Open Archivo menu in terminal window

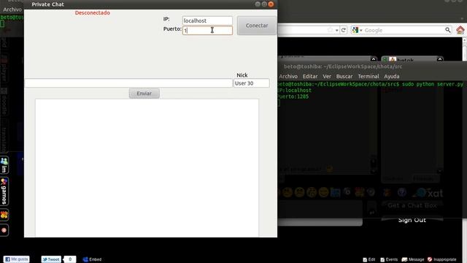click(x=288, y=76)
